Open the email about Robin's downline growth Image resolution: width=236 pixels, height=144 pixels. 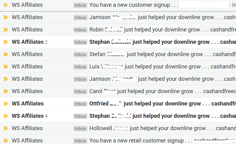coord(118,30)
